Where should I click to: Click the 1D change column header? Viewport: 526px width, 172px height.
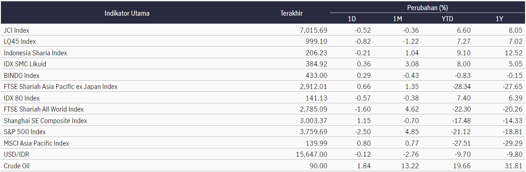[x=352, y=19]
